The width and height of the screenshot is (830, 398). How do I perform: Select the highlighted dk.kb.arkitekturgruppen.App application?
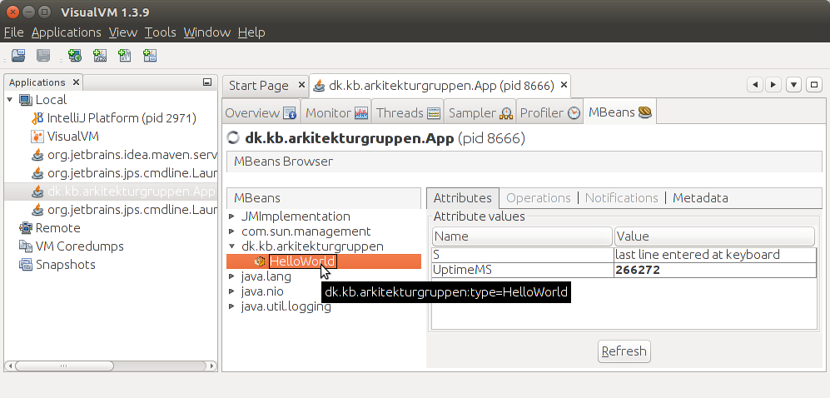111,192
